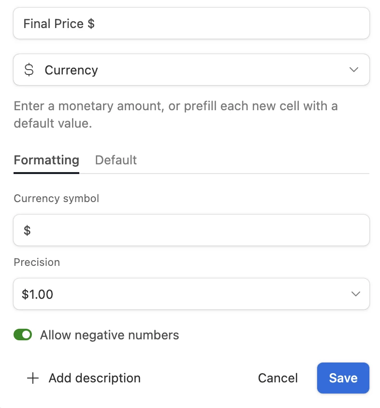Click the monetary amount help text
Viewport: 380px width, 408px height.
(175, 115)
